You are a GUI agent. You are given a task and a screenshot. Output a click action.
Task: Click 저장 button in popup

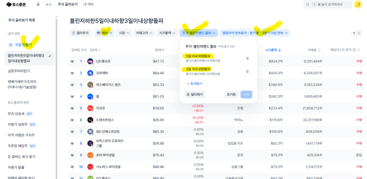pos(246,94)
